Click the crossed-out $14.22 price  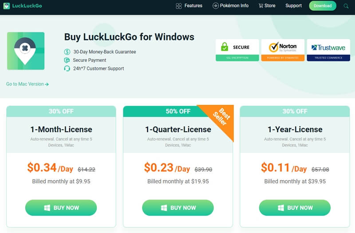(87, 169)
